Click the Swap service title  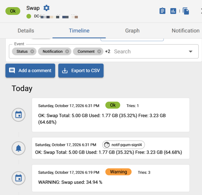pyautogui.click(x=33, y=8)
